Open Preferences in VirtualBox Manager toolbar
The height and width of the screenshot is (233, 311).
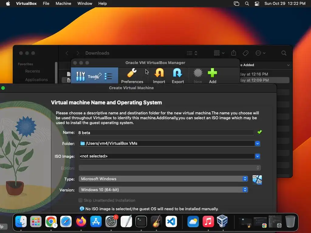[132, 76]
